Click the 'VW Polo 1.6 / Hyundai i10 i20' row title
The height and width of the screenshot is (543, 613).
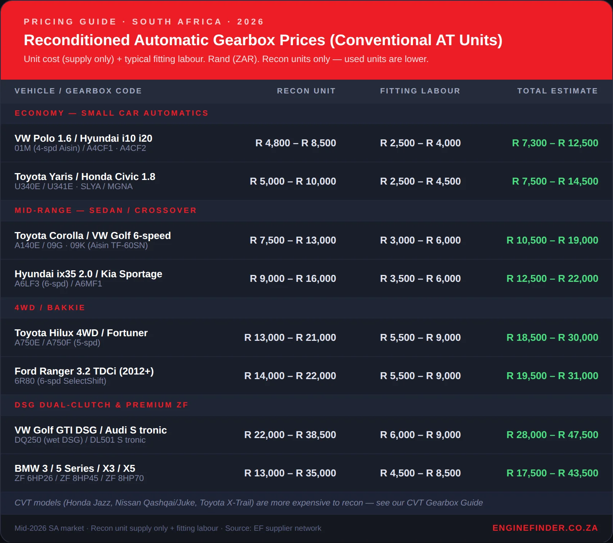[x=84, y=138]
